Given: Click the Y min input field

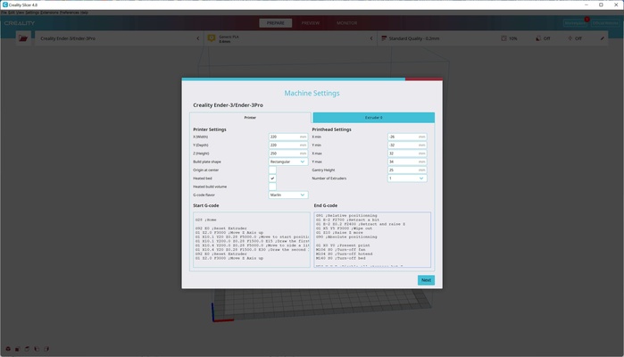Looking at the screenshot, I should [407, 145].
